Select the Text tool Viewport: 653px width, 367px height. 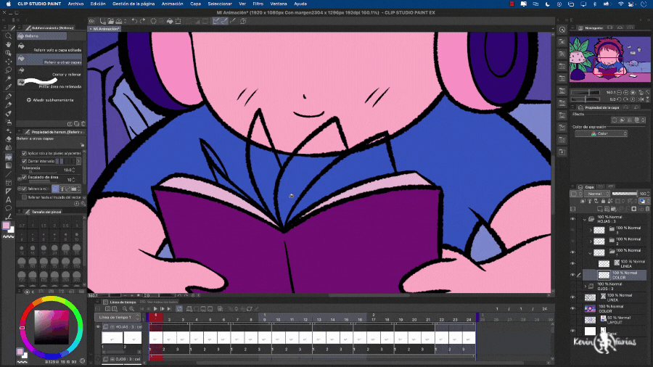click(8, 199)
